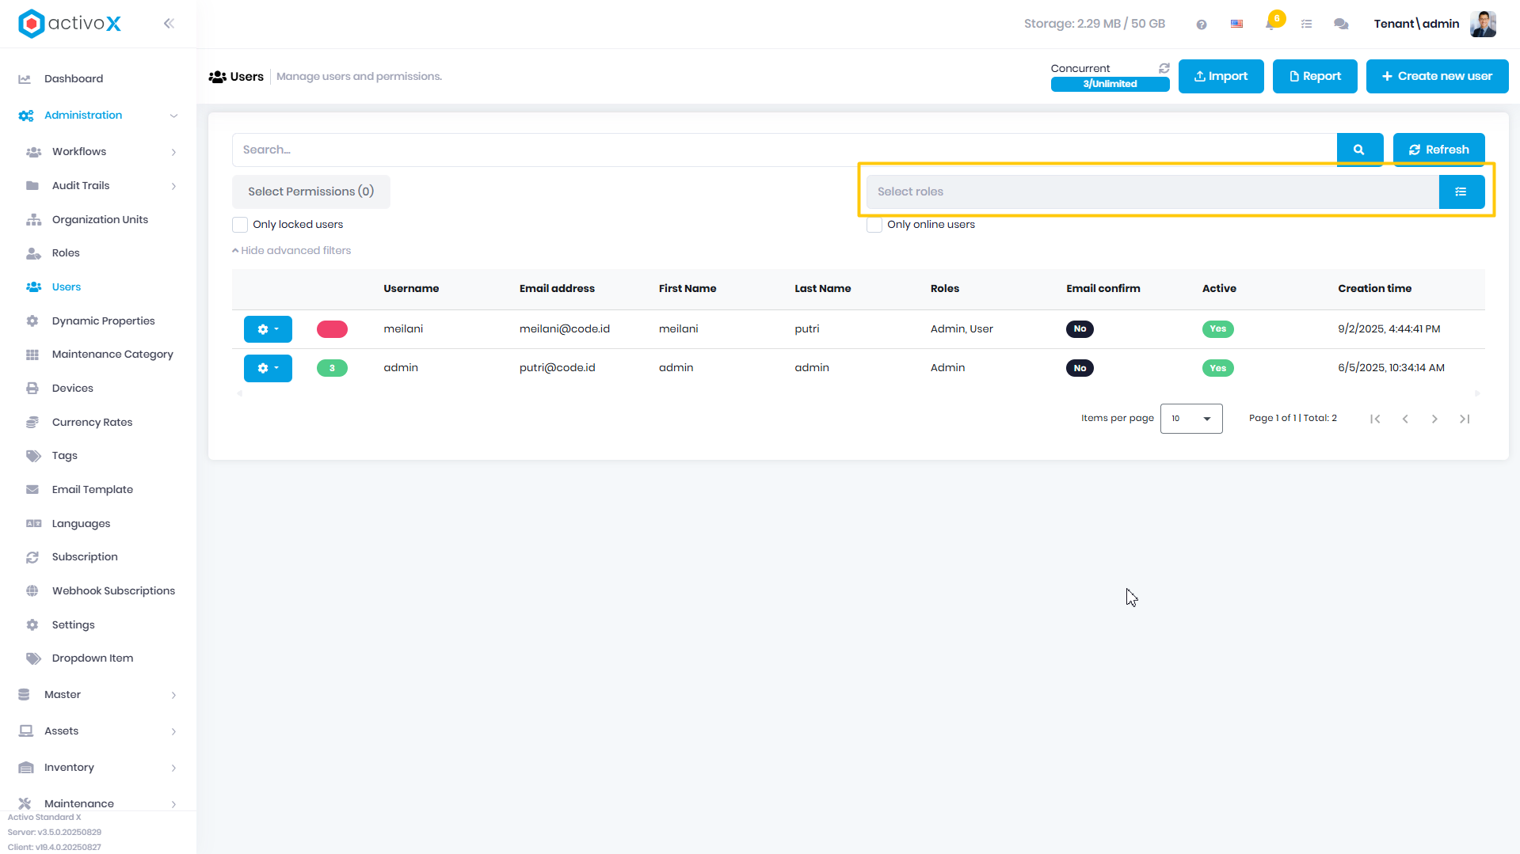Sort by Email address column header
Screen dimensions: 1520x854
557,289
